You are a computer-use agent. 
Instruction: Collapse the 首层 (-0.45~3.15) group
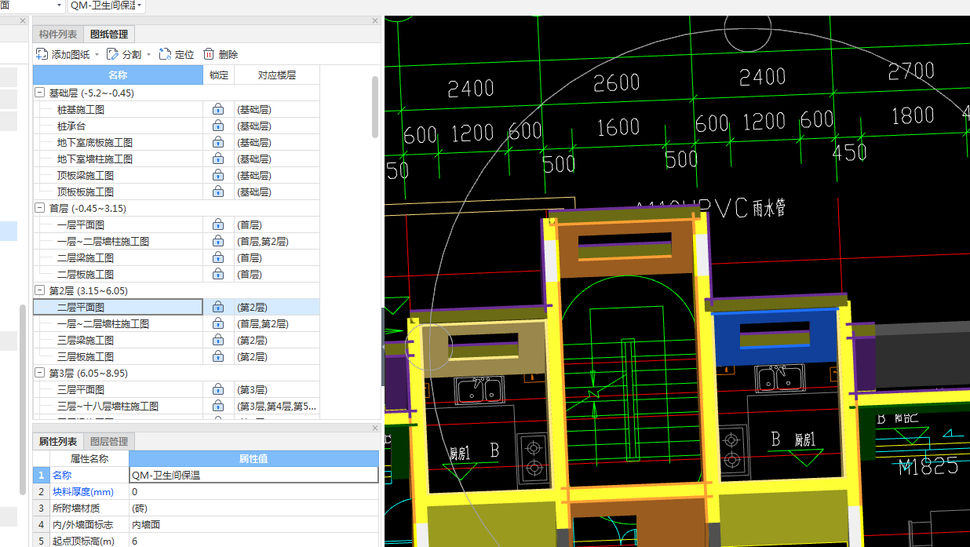(x=40, y=209)
